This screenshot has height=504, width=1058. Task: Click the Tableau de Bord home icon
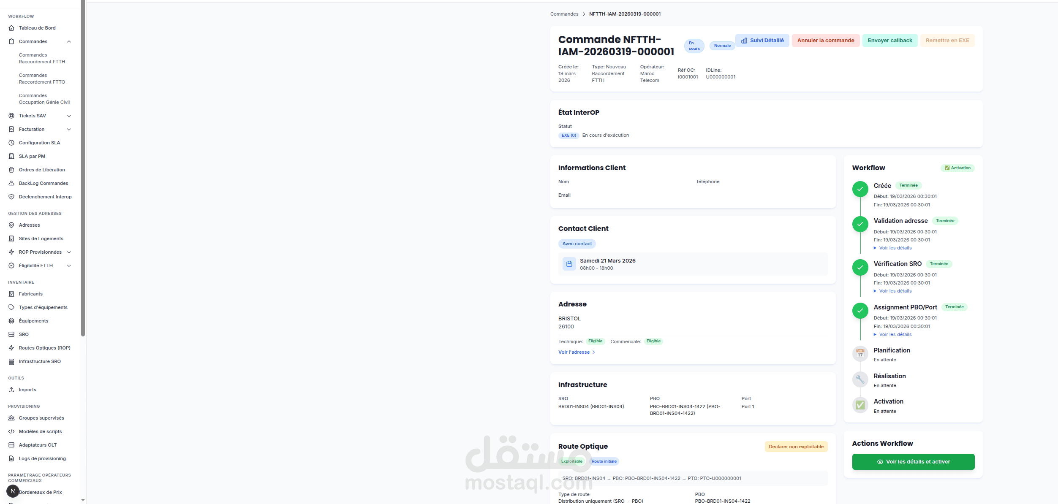tap(11, 28)
